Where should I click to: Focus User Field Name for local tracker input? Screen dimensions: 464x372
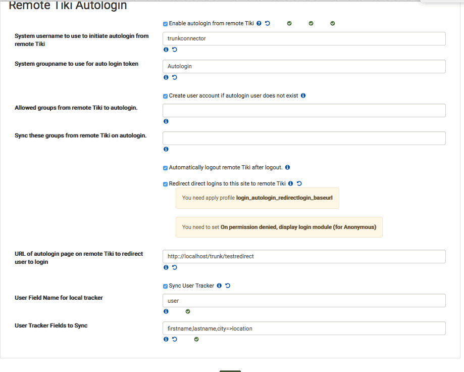pos(304,300)
